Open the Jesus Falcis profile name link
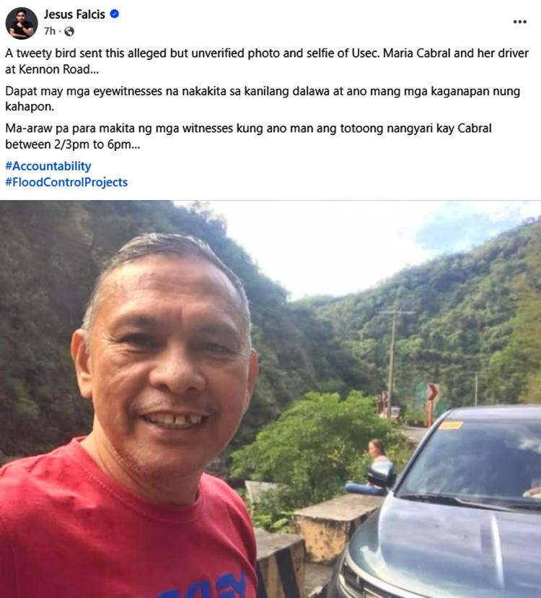This screenshot has width=541, height=598. (x=74, y=14)
